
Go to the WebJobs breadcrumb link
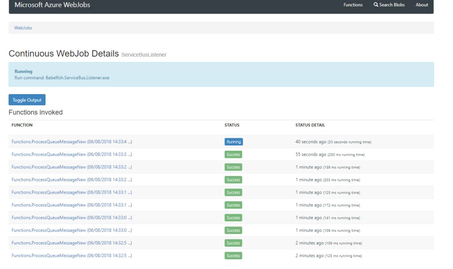[x=23, y=28]
